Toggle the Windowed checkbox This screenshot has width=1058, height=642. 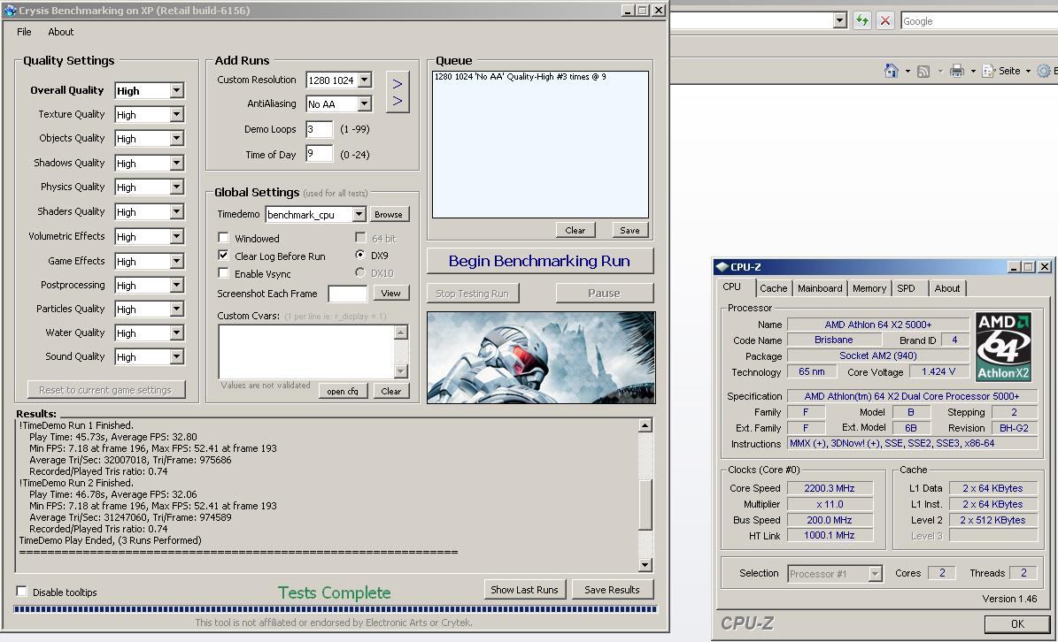click(223, 238)
